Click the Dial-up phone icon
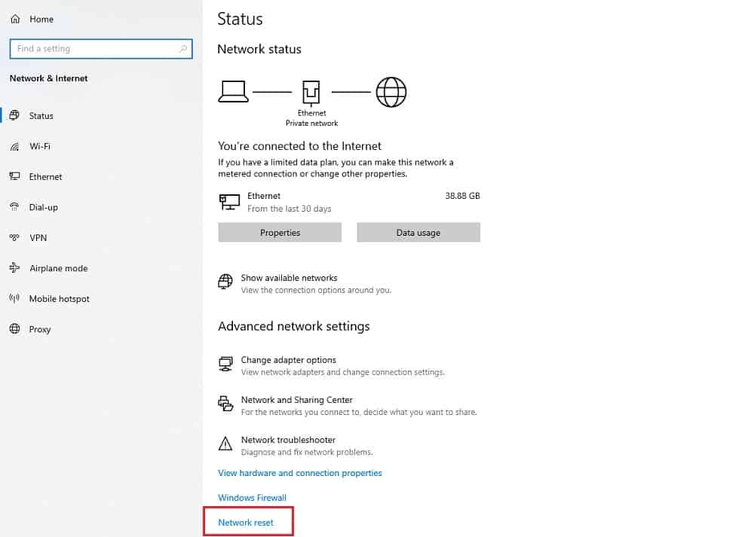The width and height of the screenshot is (754, 537). pos(14,206)
